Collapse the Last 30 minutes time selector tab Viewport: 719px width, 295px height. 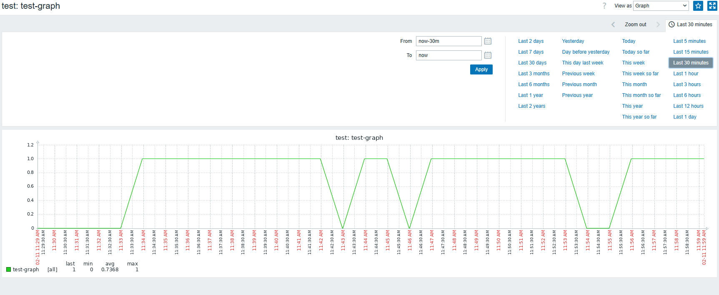point(691,25)
